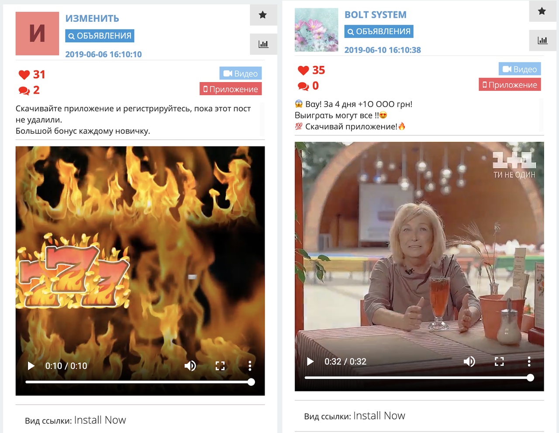Click the BOLT SYSTEM flower avatar thumbnail
559x433 pixels.
coord(316,30)
